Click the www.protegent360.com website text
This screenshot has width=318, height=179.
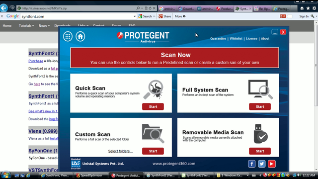click(x=174, y=164)
